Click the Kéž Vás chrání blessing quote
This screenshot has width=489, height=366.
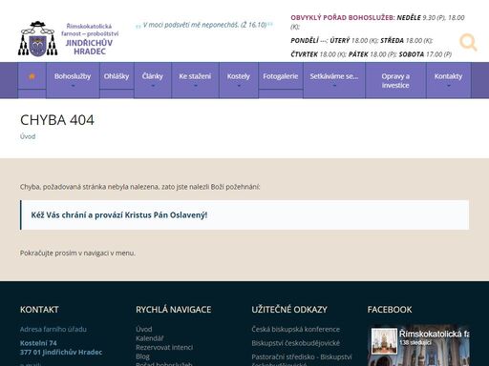[x=119, y=215]
